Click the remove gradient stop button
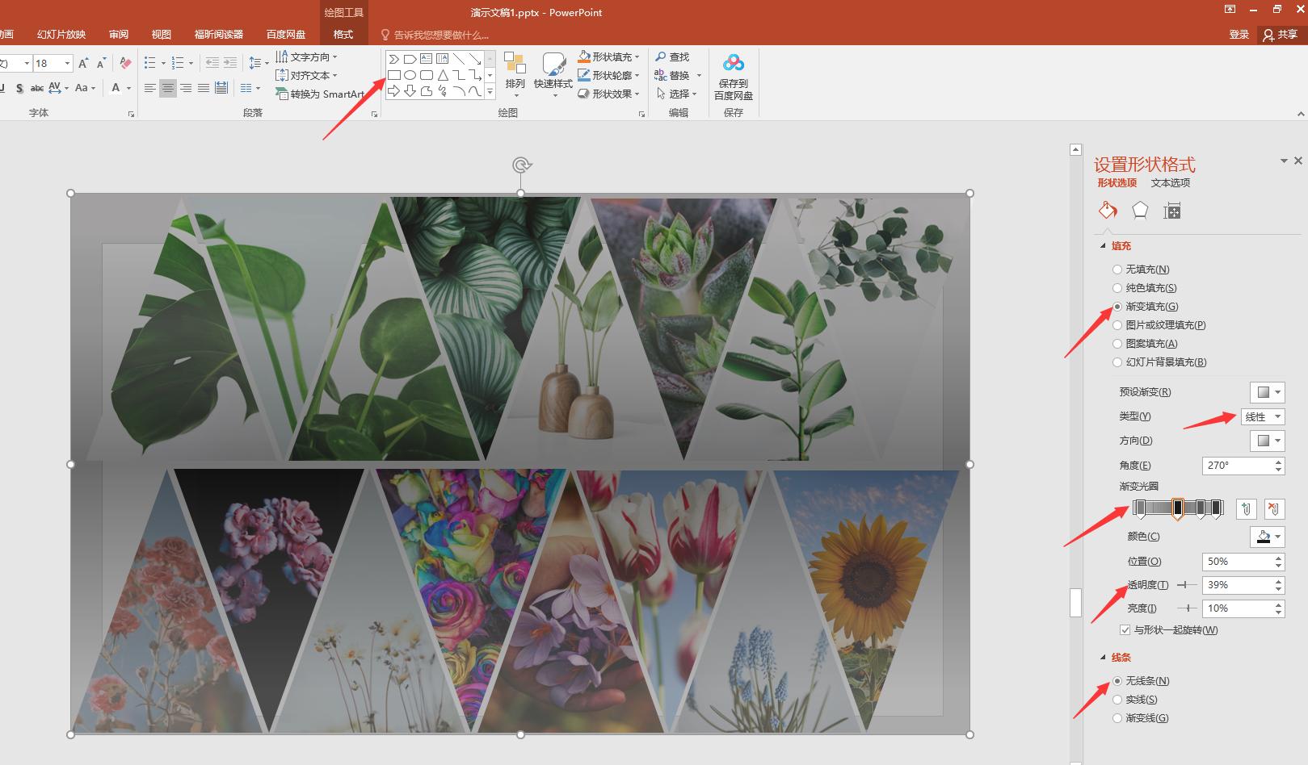1308x765 pixels. coord(1274,509)
